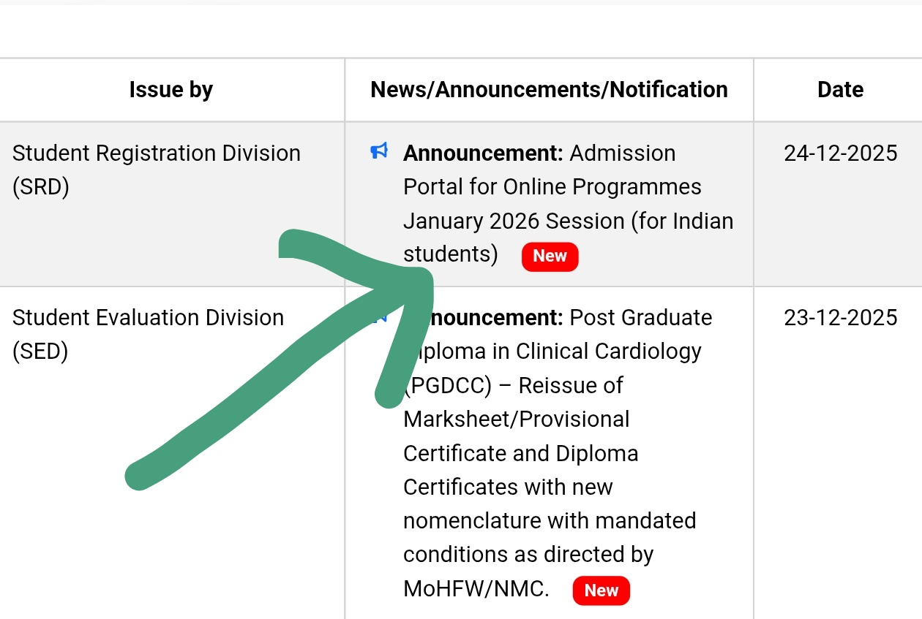The image size is (922, 619).
Task: Open the Admission Portal for Online Programmes announcement
Action: [567, 187]
